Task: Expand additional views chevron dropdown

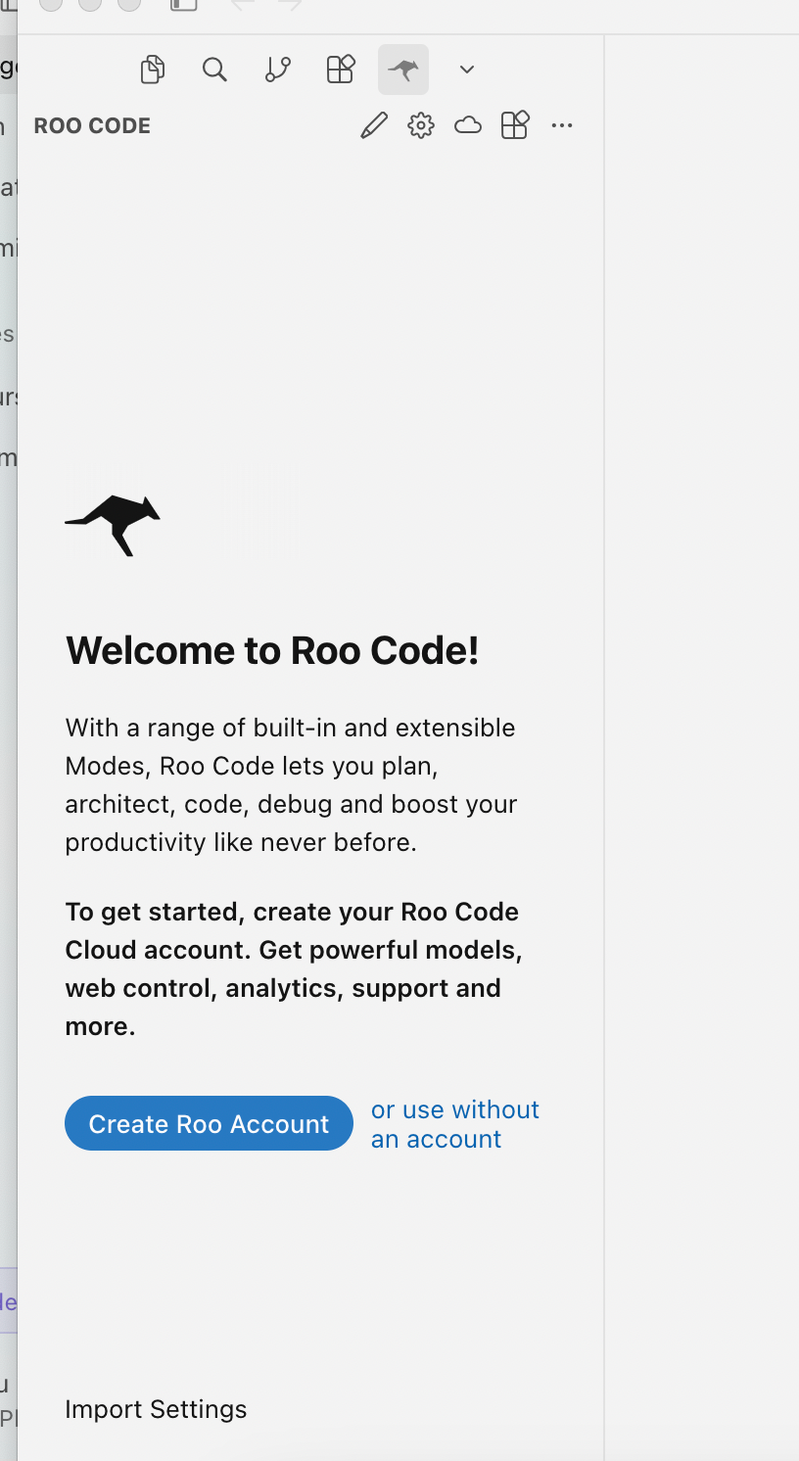Action: click(x=467, y=70)
